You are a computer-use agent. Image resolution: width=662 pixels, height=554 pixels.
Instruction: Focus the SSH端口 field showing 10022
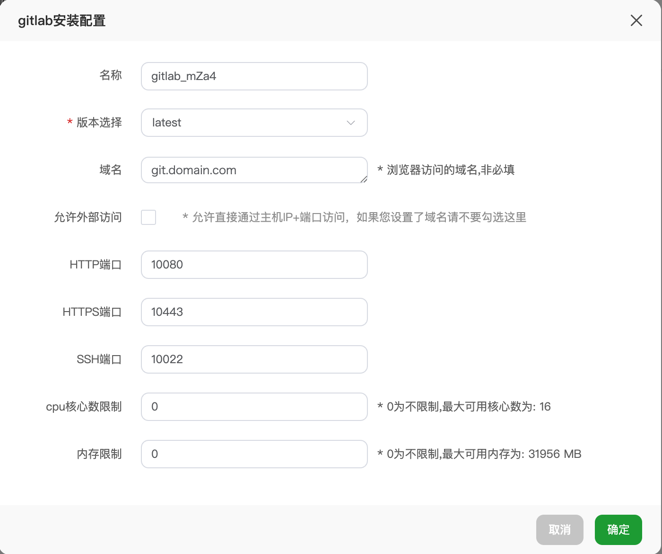click(254, 359)
